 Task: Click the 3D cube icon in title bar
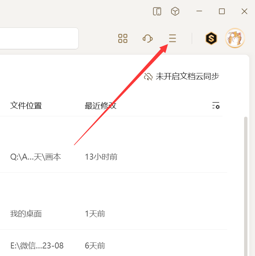(x=175, y=11)
